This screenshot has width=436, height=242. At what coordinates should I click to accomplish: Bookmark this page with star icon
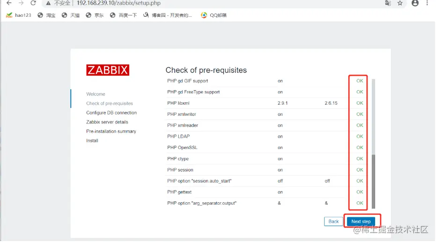pyautogui.click(x=400, y=3)
